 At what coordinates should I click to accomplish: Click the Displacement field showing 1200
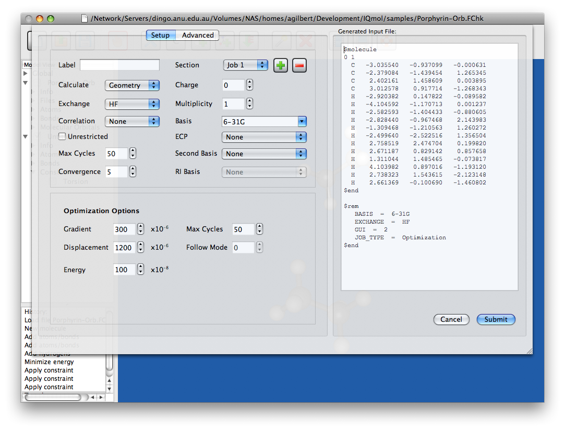coord(125,248)
